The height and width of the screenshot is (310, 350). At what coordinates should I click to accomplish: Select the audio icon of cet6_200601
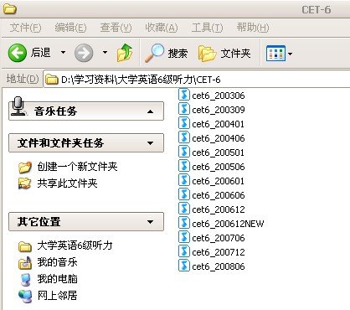point(184,180)
